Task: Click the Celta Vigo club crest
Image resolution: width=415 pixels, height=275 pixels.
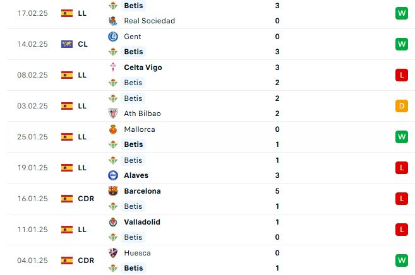Action: click(x=113, y=67)
